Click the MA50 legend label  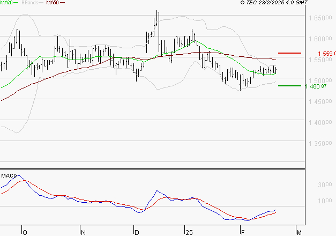tap(53, 3)
